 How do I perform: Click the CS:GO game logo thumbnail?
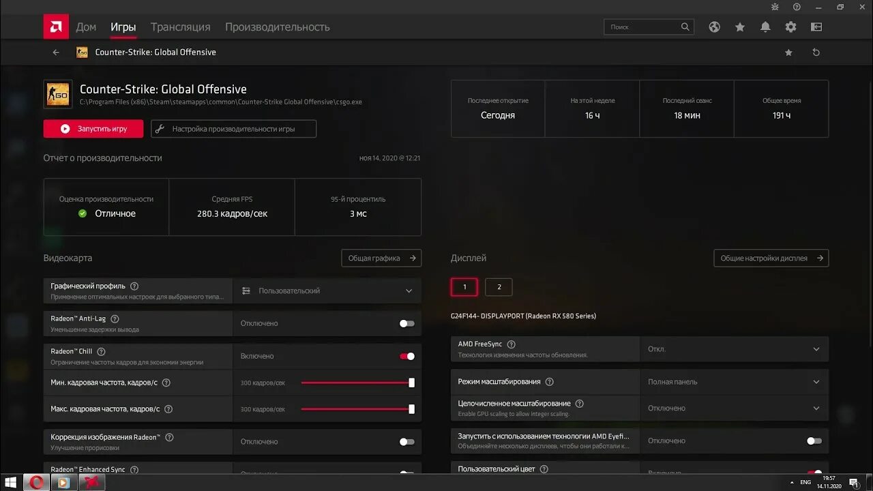click(58, 94)
